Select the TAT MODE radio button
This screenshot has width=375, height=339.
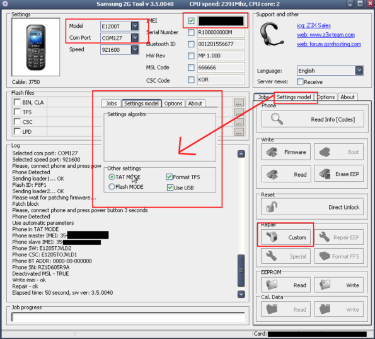[x=112, y=177]
